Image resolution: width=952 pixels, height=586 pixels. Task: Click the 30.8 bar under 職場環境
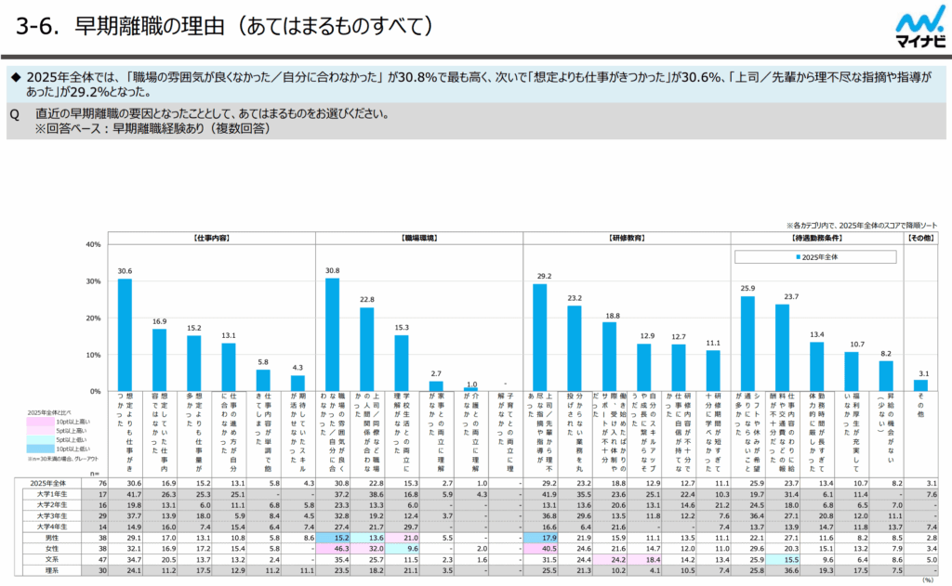331,334
